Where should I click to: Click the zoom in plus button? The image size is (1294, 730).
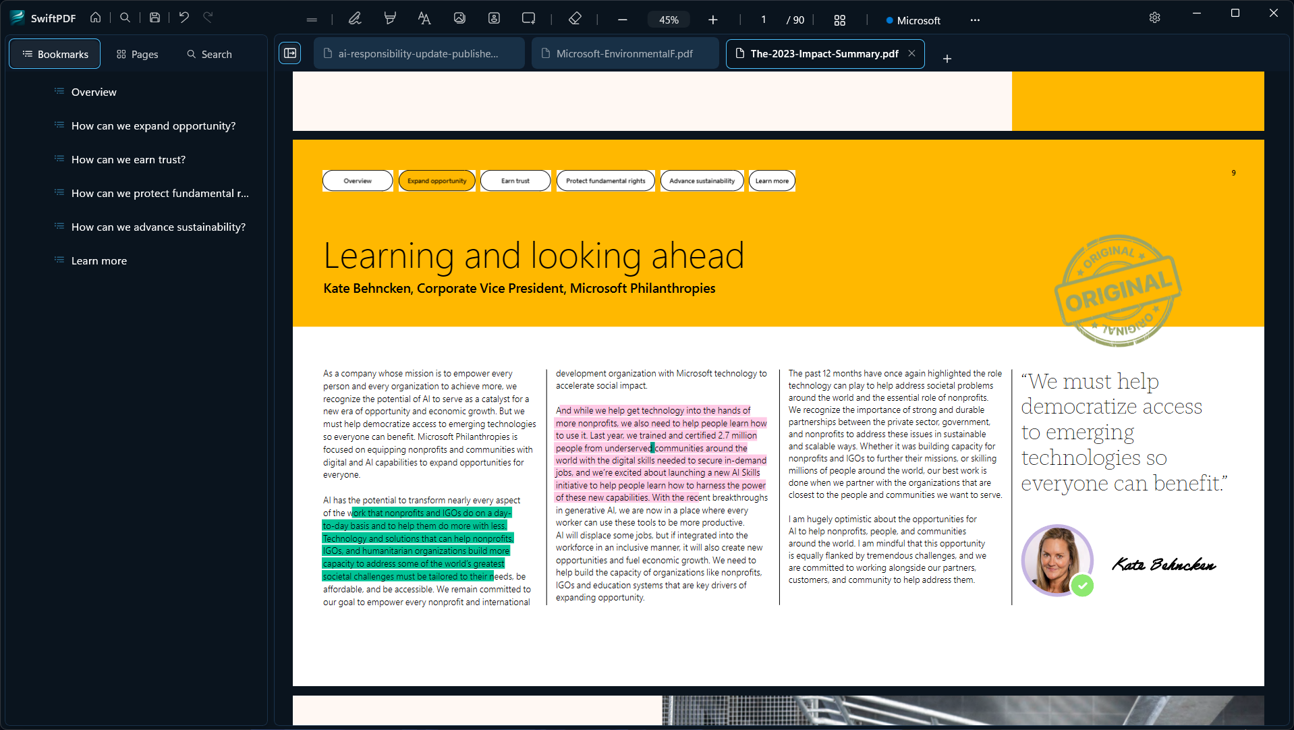pos(713,20)
